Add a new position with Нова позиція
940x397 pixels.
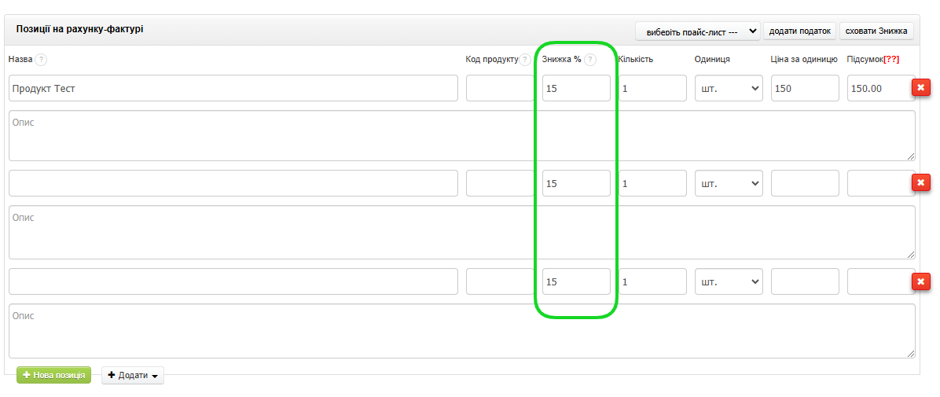[x=54, y=376]
